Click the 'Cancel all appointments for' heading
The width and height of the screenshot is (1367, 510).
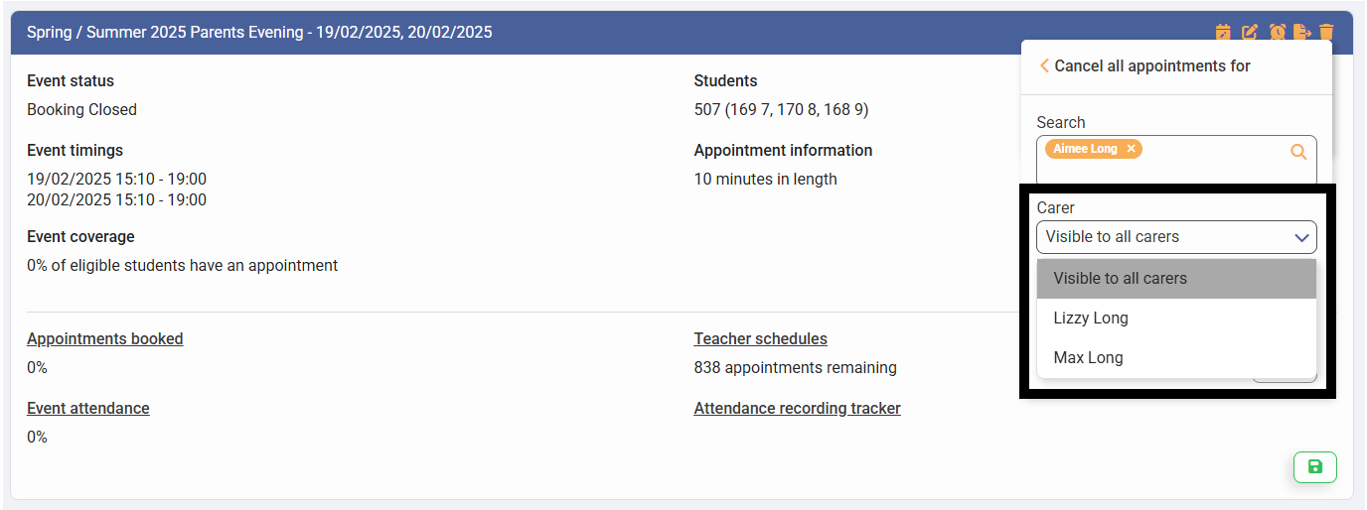(x=1152, y=65)
